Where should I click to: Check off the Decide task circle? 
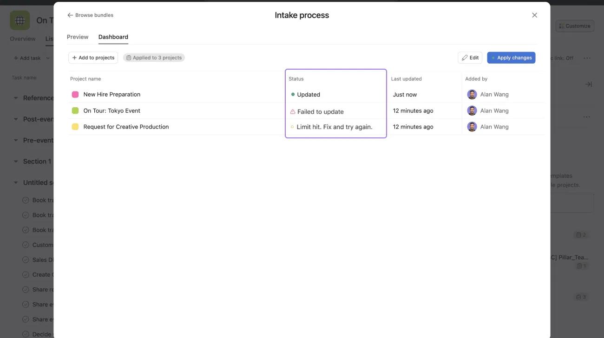point(26,334)
